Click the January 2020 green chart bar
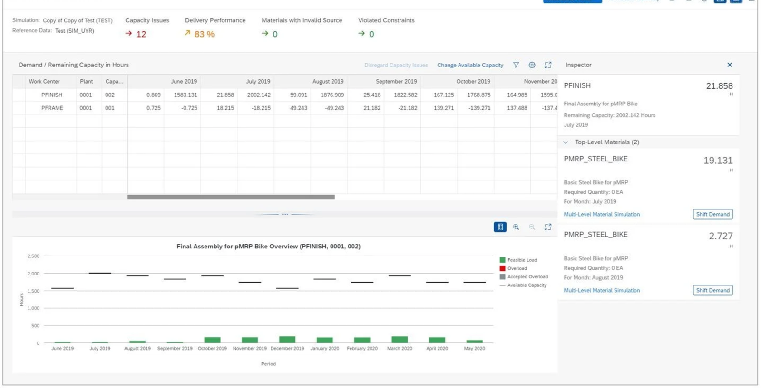Image resolution: width=761 pixels, height=389 pixels. click(325, 340)
